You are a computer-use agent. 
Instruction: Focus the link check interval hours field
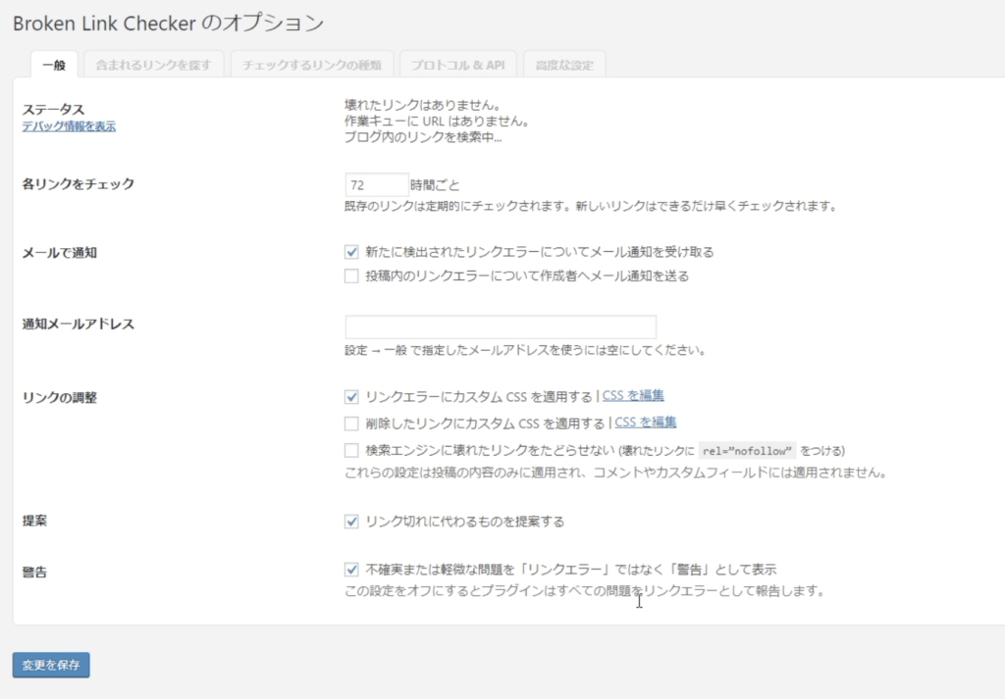[x=376, y=185]
